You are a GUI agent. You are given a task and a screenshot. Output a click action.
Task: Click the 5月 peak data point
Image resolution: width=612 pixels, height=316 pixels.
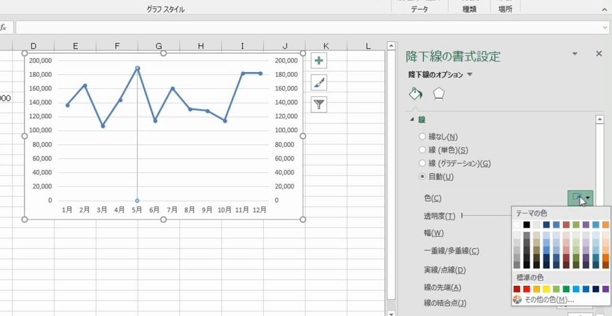[137, 68]
